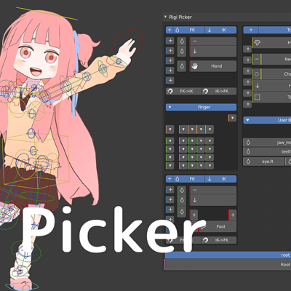Open the last dropdown in the bottom green finger row
Viewport: 291px width, 291px height.
210,166
